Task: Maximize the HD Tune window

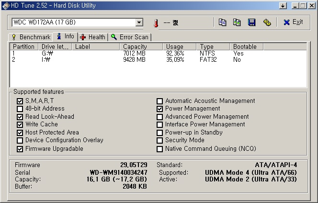Action: pyautogui.click(x=303, y=6)
